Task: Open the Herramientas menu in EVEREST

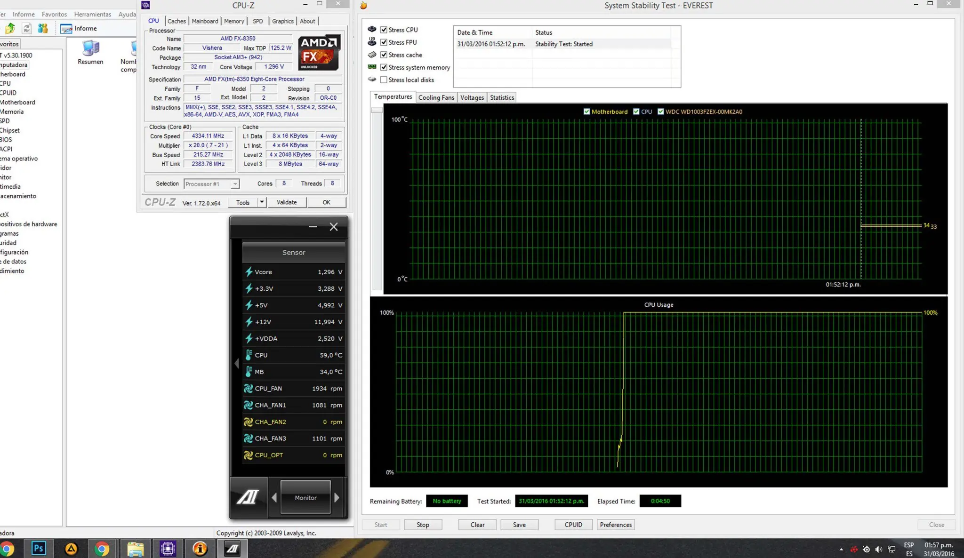Action: point(93,14)
